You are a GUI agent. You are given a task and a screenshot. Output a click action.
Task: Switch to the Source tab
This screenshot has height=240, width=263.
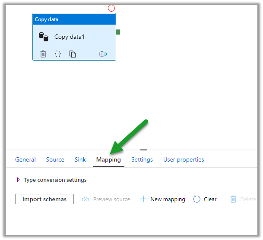(55, 159)
